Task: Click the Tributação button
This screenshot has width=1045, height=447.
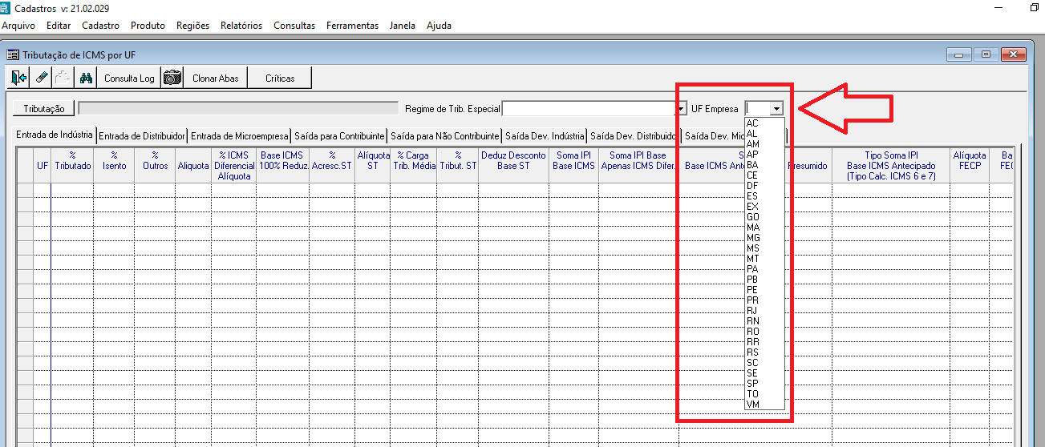Action: point(44,108)
